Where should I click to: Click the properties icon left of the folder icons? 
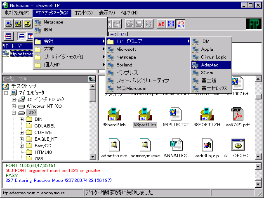pyautogui.click(x=117, y=24)
